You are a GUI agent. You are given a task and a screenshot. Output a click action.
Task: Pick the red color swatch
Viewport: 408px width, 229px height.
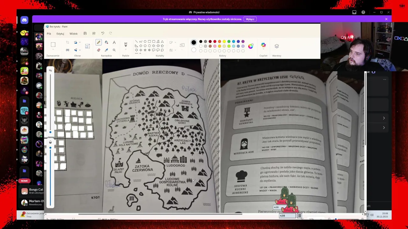coord(215,42)
